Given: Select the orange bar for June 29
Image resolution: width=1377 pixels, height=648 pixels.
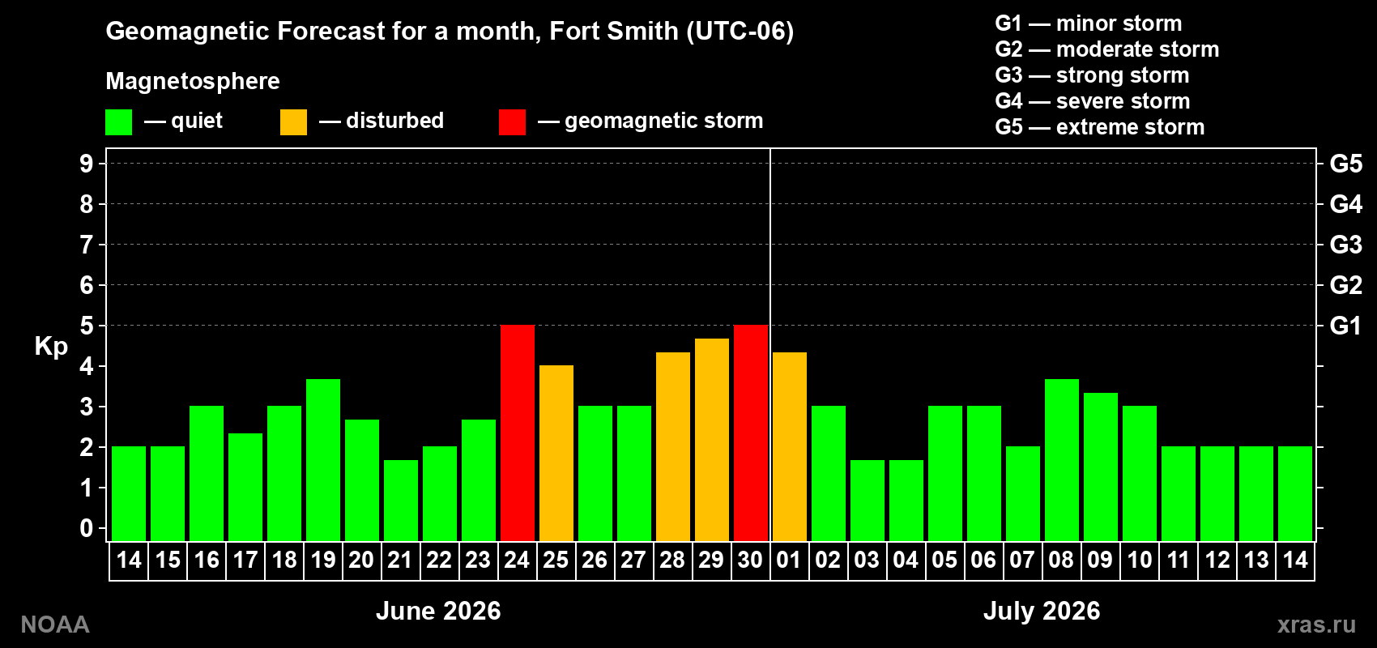Looking at the screenshot, I should [x=712, y=440].
